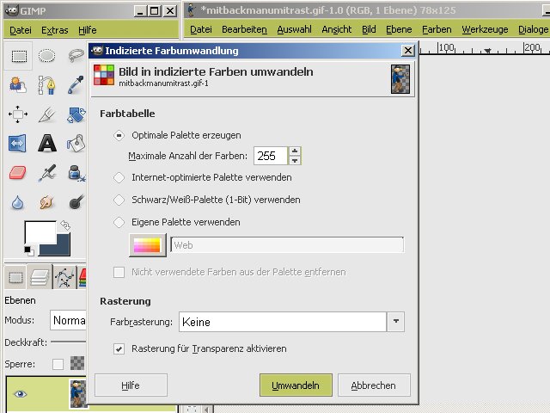Open Extras menu in toolbox

pyautogui.click(x=55, y=30)
